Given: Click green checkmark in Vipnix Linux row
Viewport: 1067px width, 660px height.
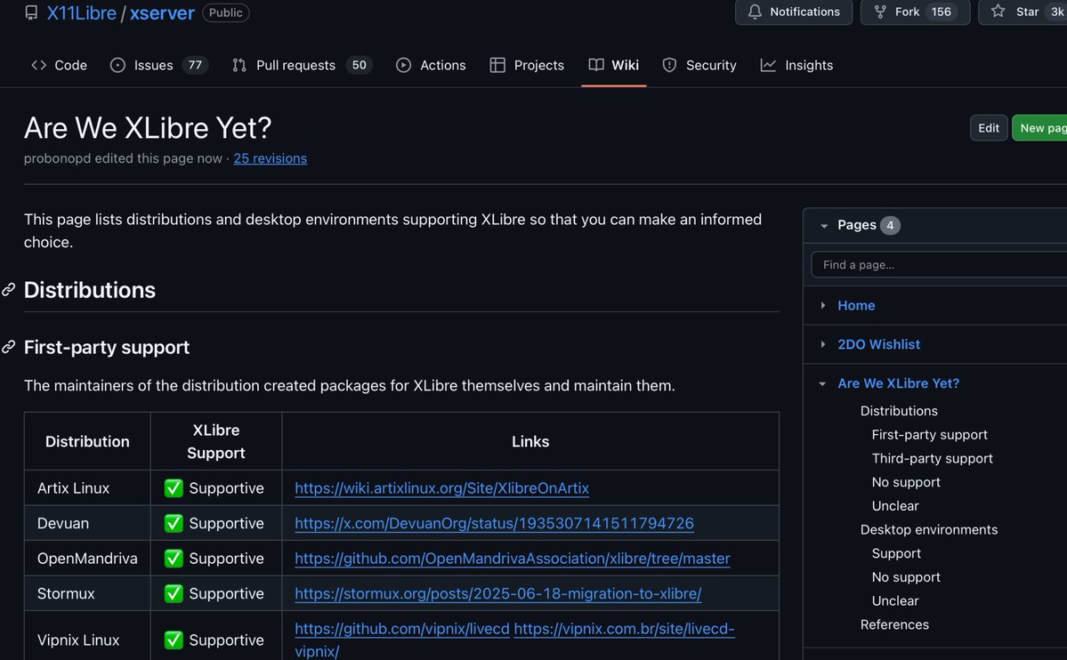Looking at the screenshot, I should tap(174, 640).
